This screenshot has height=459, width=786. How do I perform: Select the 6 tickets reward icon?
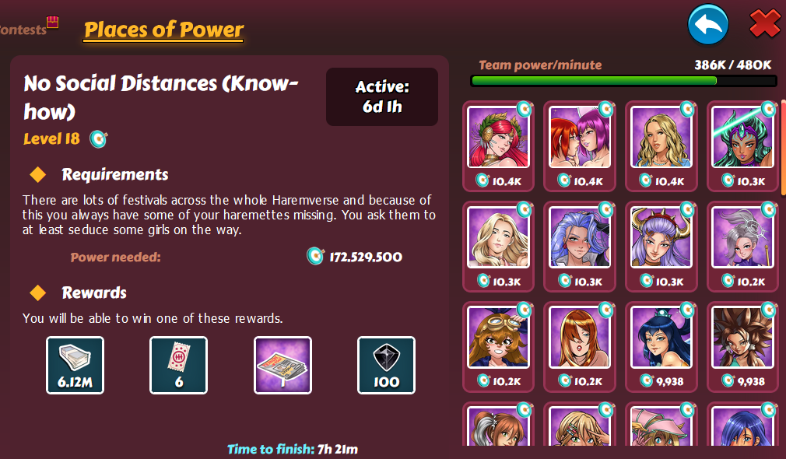tap(178, 366)
